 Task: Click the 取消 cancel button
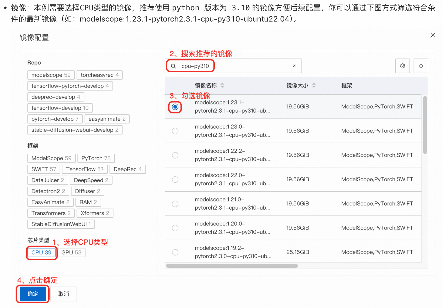tap(64, 294)
